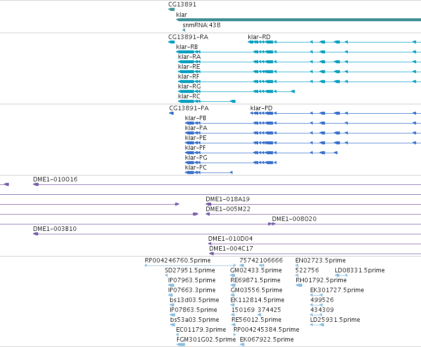This screenshot has width=421, height=347.
Task: Select the IP07663.3prime EST label
Action: (x=192, y=290)
